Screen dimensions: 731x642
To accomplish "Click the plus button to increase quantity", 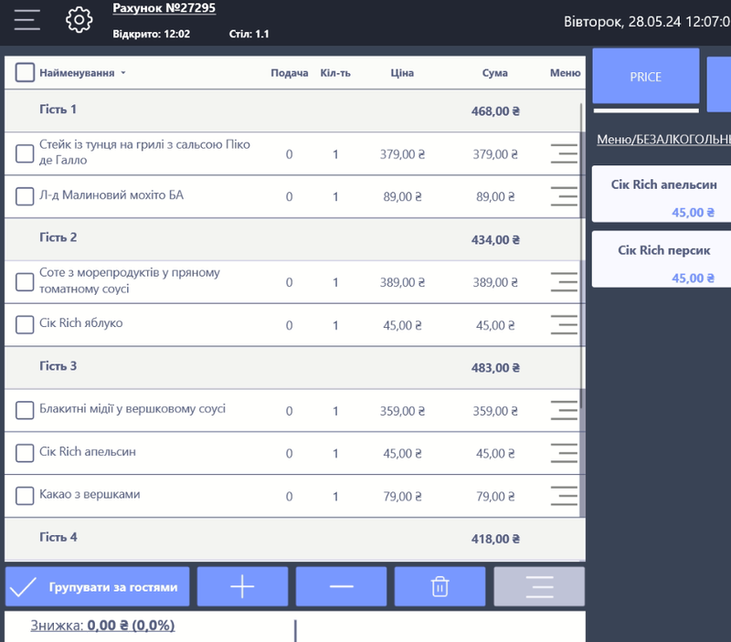I will tap(242, 586).
